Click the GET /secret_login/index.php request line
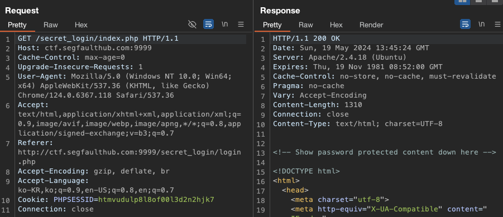The width and height of the screenshot is (503, 217). (98, 39)
